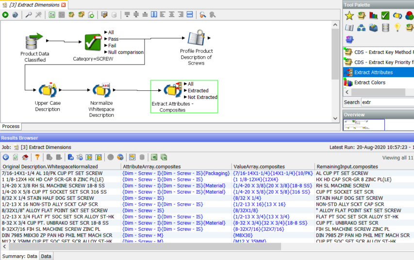The image size is (414, 260).
Task: Click the blue back arrow in Results Browser
Action: click(6, 157)
